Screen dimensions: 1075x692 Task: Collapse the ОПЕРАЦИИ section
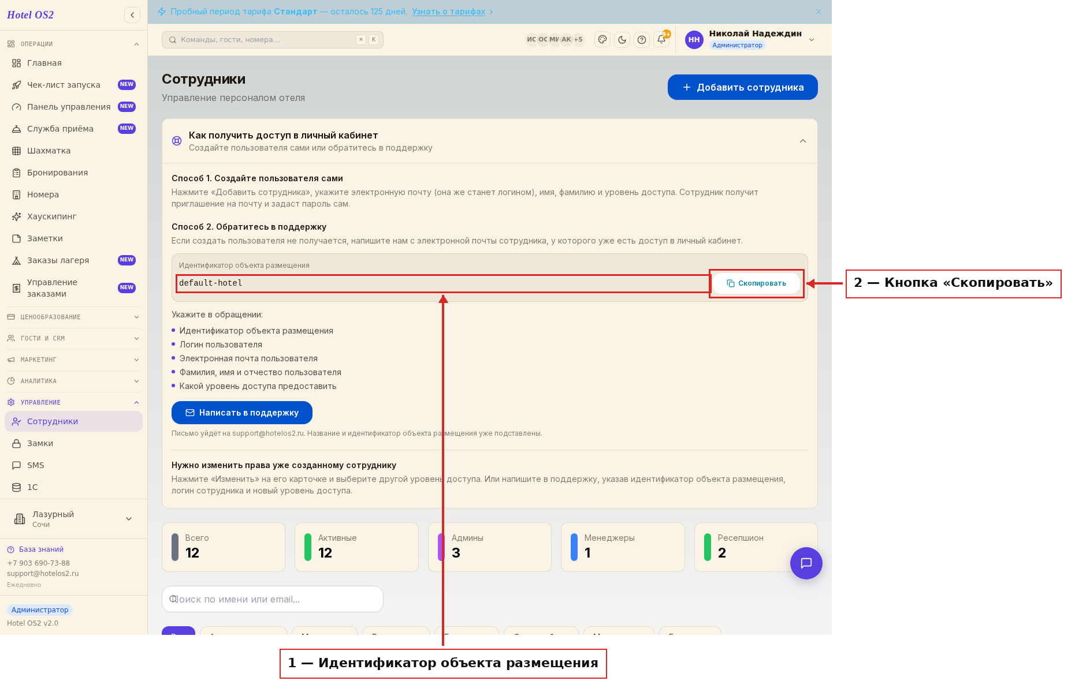73,44
